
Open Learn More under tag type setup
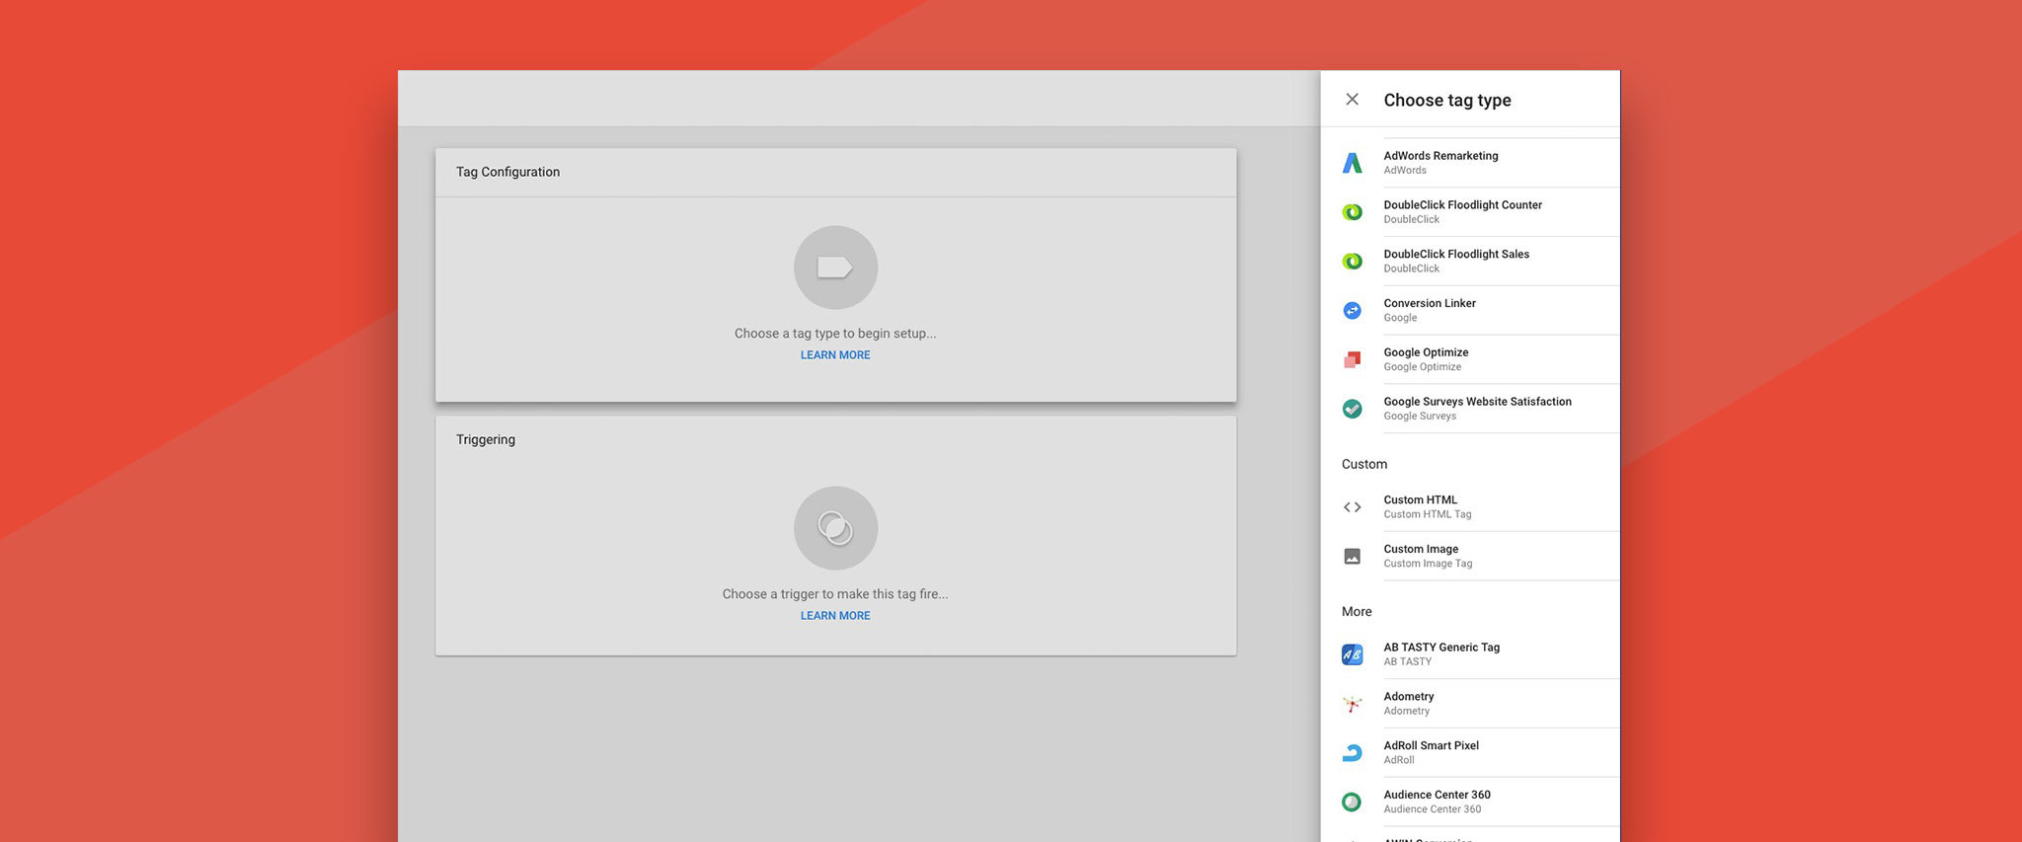pyautogui.click(x=835, y=355)
